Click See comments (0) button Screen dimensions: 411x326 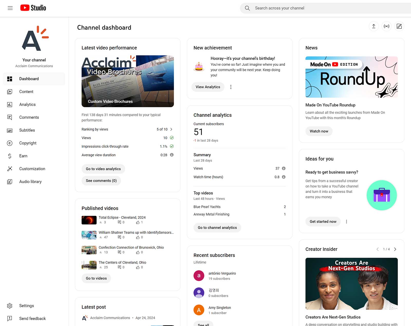pyautogui.click(x=101, y=181)
